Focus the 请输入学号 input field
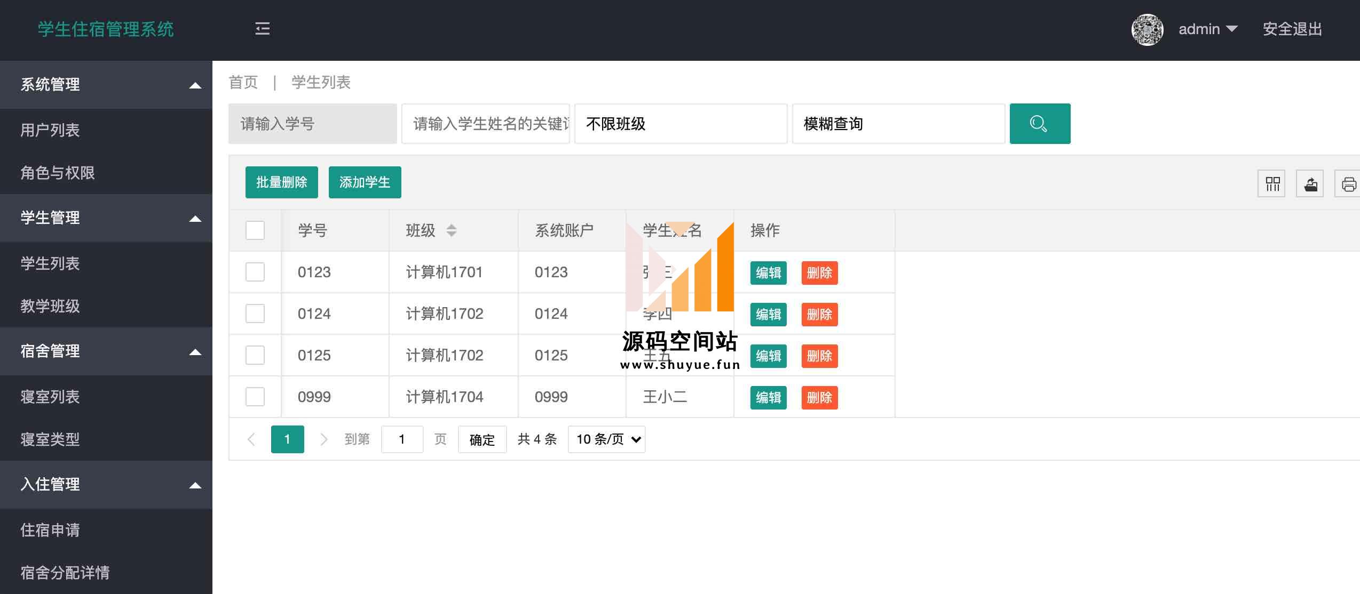1360x594 pixels. pyautogui.click(x=313, y=124)
